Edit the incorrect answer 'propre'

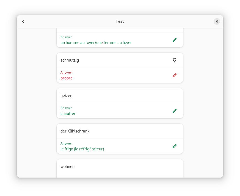tap(175, 75)
